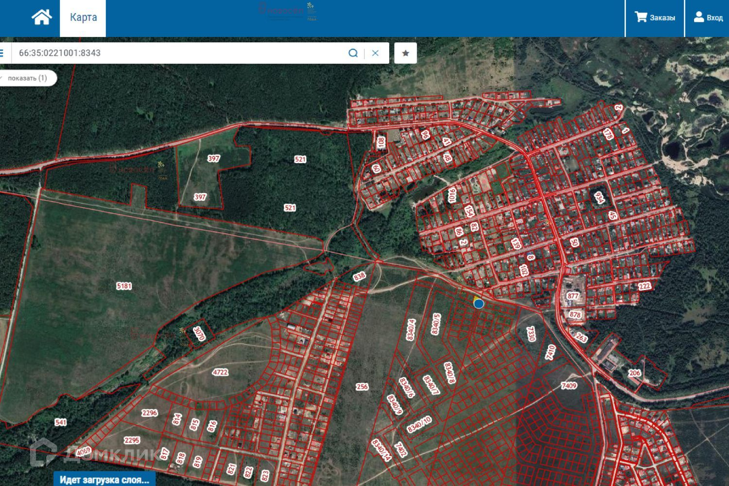Select parcel labeled 154
The image size is (729, 486).
coord(469,211)
